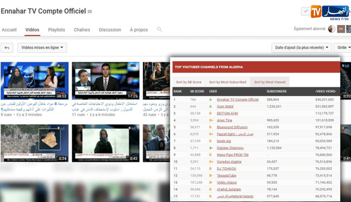Open the 'Vidéos mises en ligne' dropdown
This screenshot has height=202, width=351.
coord(42,48)
